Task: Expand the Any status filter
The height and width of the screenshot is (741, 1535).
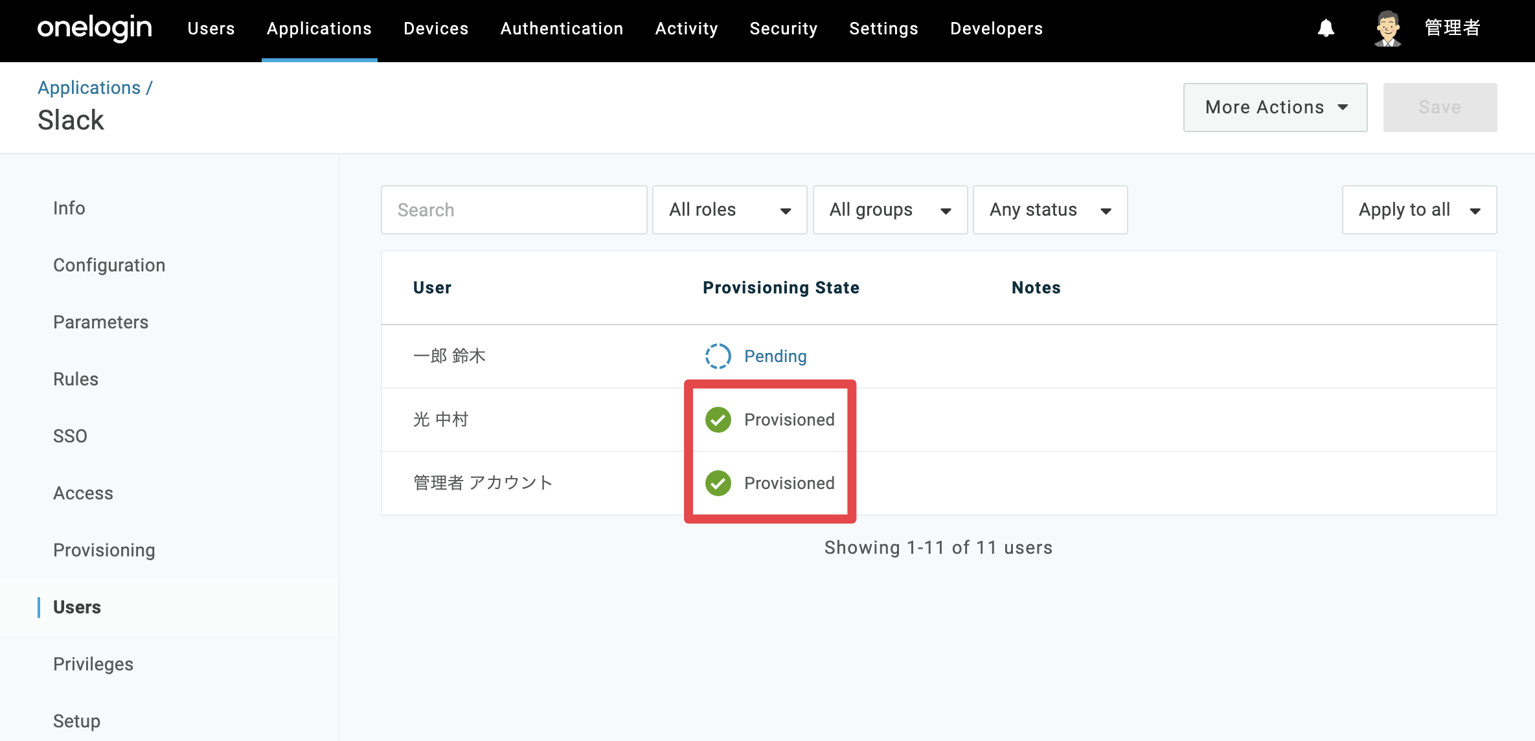Action: (x=1050, y=210)
